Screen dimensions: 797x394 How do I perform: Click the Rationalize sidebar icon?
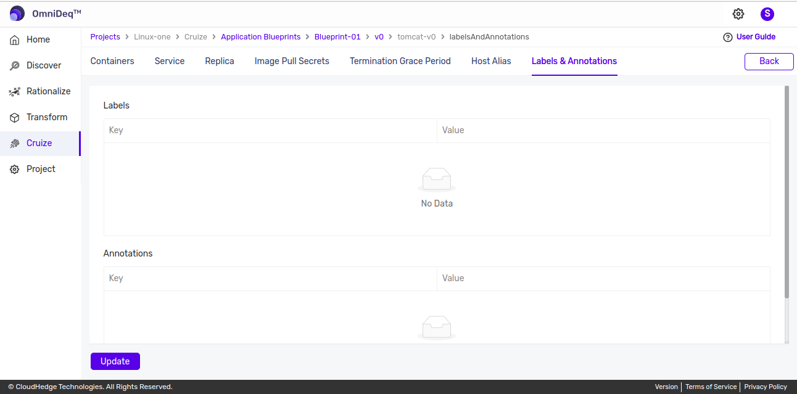[x=15, y=92]
